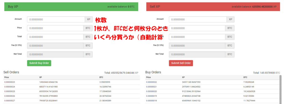Click the Submit Sell Order button
The width and height of the screenshot is (284, 104).
(181, 63)
